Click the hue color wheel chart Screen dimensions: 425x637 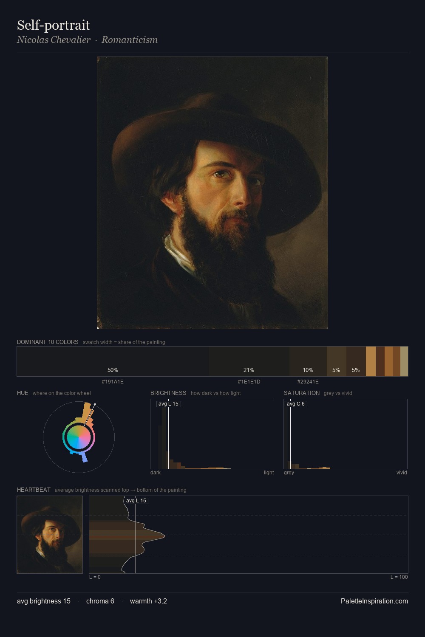click(79, 437)
